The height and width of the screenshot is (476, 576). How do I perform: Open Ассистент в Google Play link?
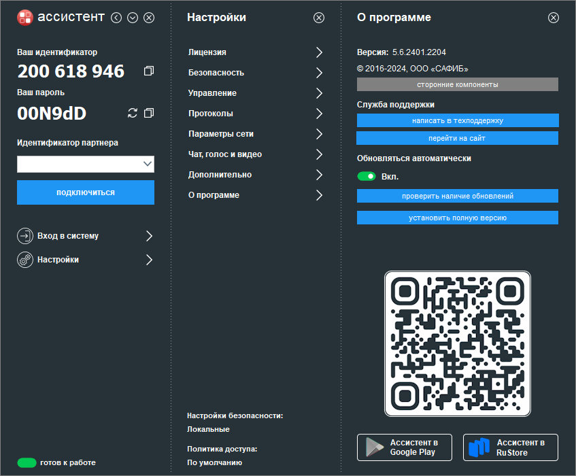(405, 447)
